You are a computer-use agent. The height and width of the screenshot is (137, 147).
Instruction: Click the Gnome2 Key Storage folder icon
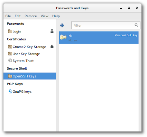tap(10, 47)
